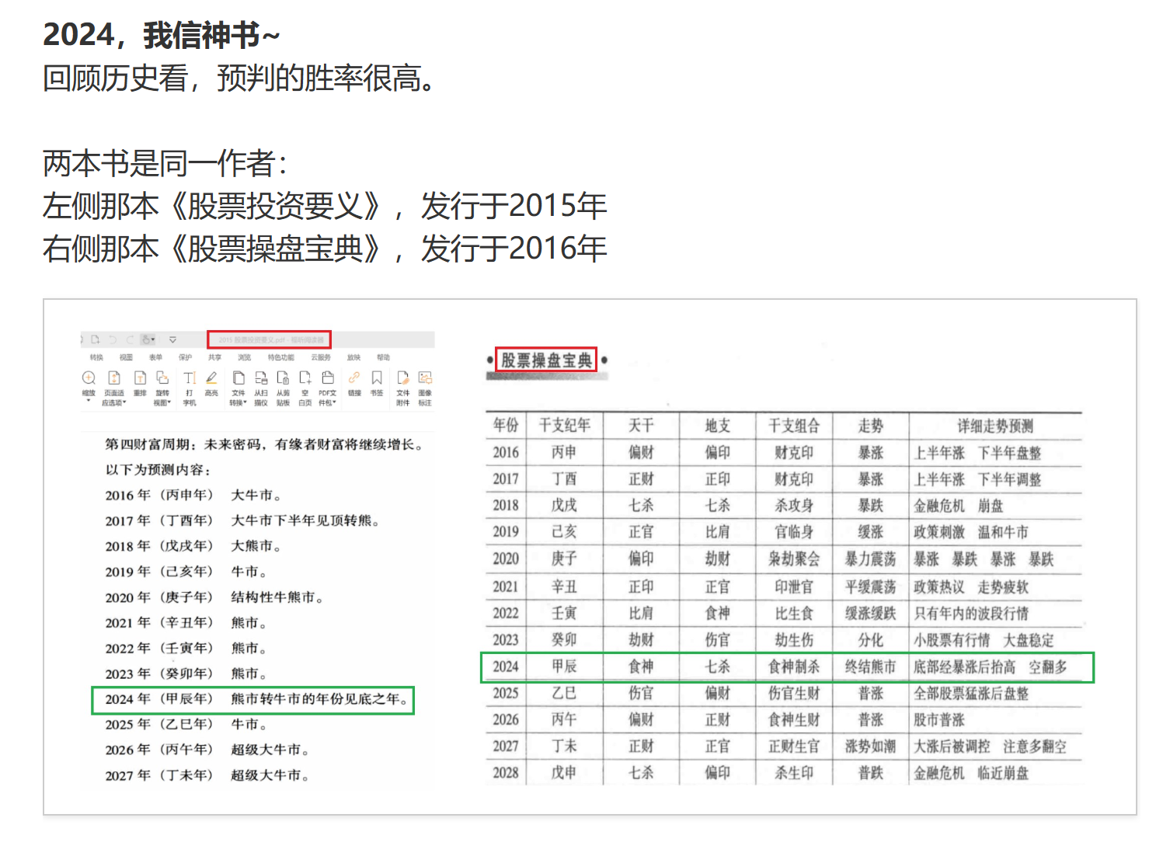
Task: Click the '政策刺激 温和牛市' table cell
Action: coord(971,532)
